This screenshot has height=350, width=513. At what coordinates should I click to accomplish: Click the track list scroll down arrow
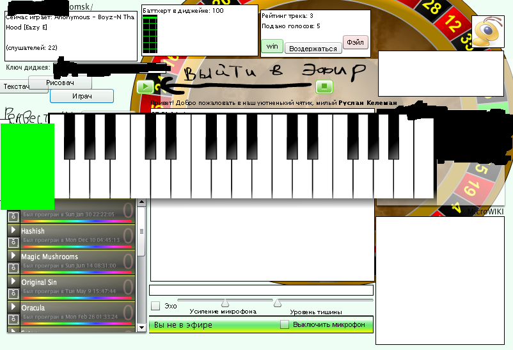click(141, 327)
